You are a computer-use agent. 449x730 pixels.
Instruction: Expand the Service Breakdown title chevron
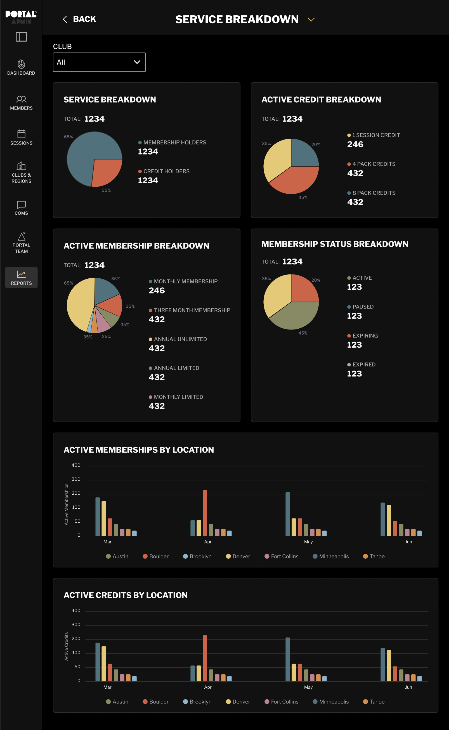tap(311, 20)
